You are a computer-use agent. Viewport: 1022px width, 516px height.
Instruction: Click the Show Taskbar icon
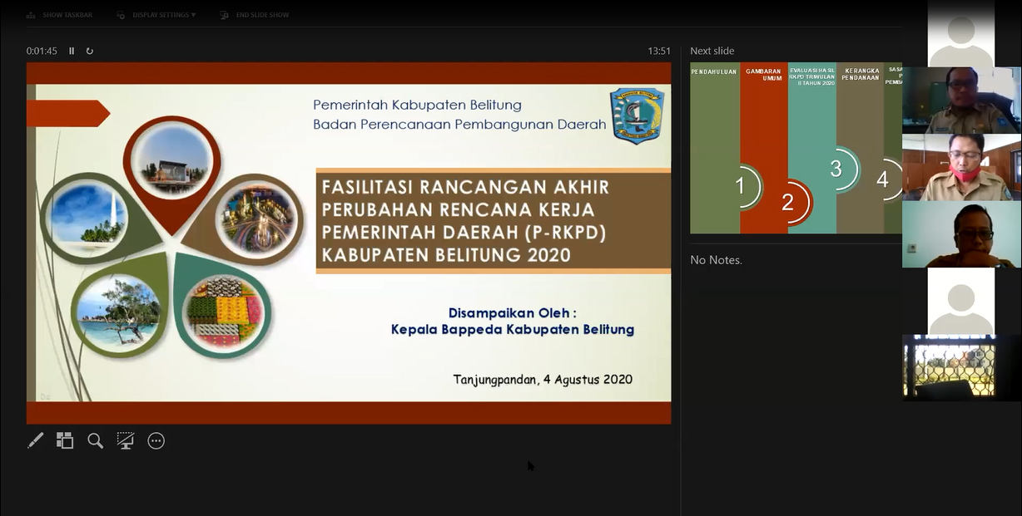tap(31, 15)
